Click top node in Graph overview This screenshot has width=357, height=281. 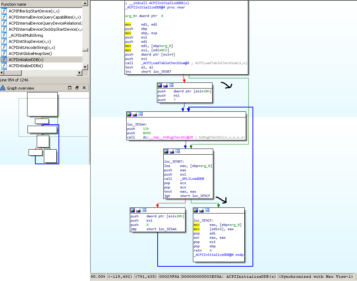[x=42, y=104]
